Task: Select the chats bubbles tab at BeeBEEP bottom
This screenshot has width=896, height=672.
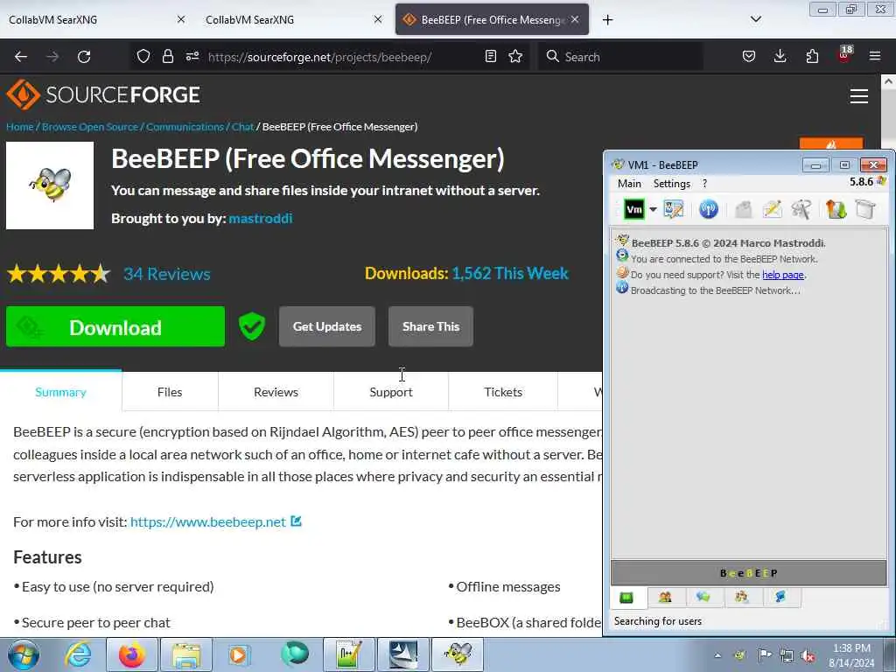Action: tap(703, 598)
